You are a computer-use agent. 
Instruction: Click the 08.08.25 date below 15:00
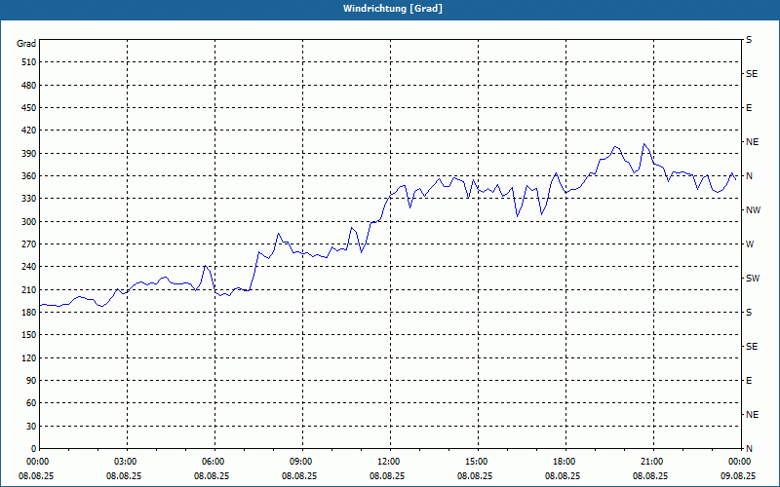click(475, 475)
